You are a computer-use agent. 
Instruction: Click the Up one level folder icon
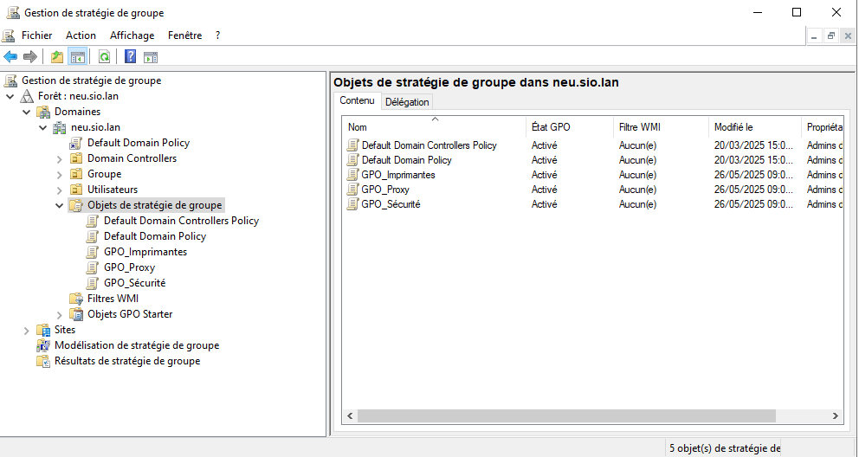(57, 57)
